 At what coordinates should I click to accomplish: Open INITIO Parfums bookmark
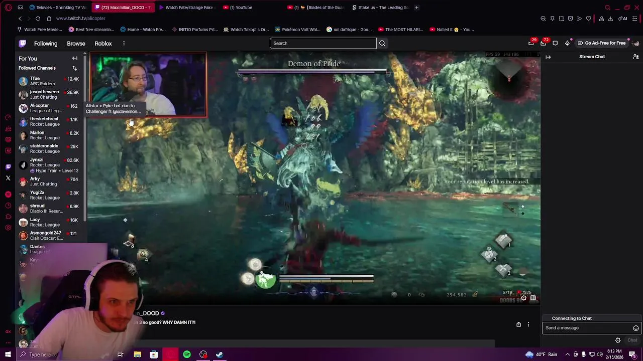click(194, 30)
